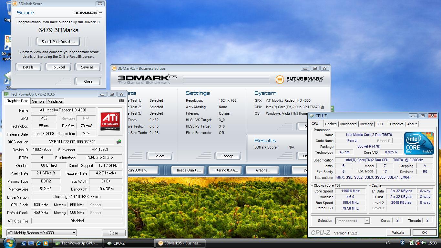Open the Mainboard tab in CPU-Z

point(348,124)
